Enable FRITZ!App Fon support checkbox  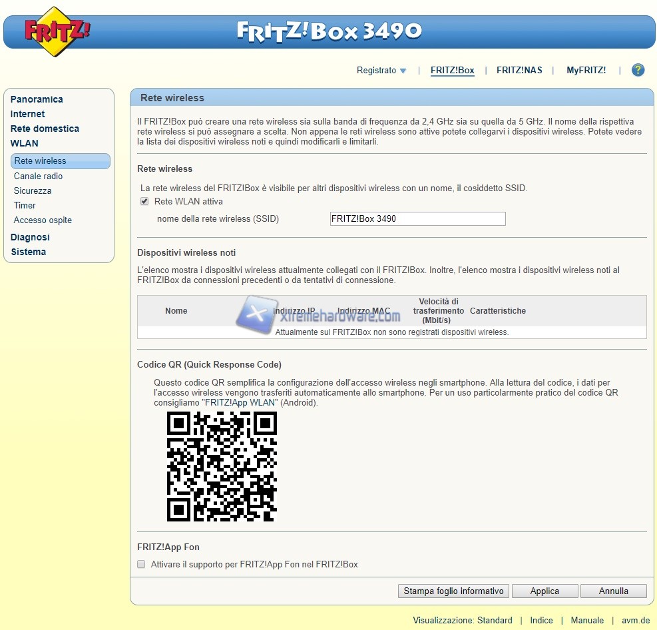141,564
